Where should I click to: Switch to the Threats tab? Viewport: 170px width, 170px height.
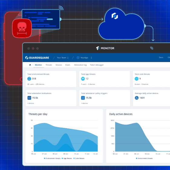(49, 65)
